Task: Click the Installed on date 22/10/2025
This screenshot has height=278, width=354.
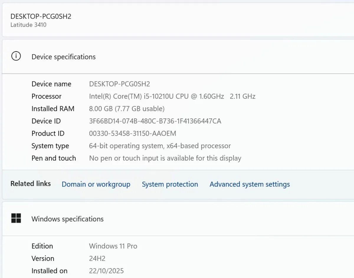Action: pos(106,271)
